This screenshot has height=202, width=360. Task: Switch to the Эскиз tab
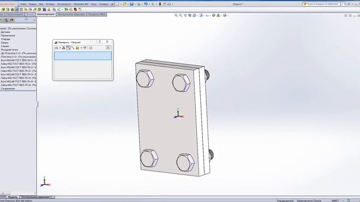click(30, 14)
